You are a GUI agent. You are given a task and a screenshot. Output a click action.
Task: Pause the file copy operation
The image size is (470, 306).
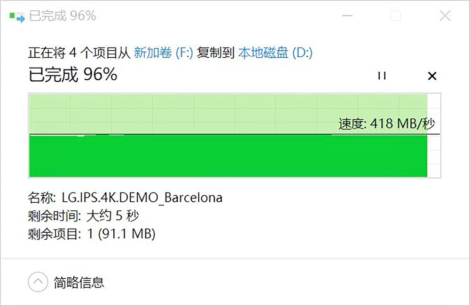tap(382, 76)
